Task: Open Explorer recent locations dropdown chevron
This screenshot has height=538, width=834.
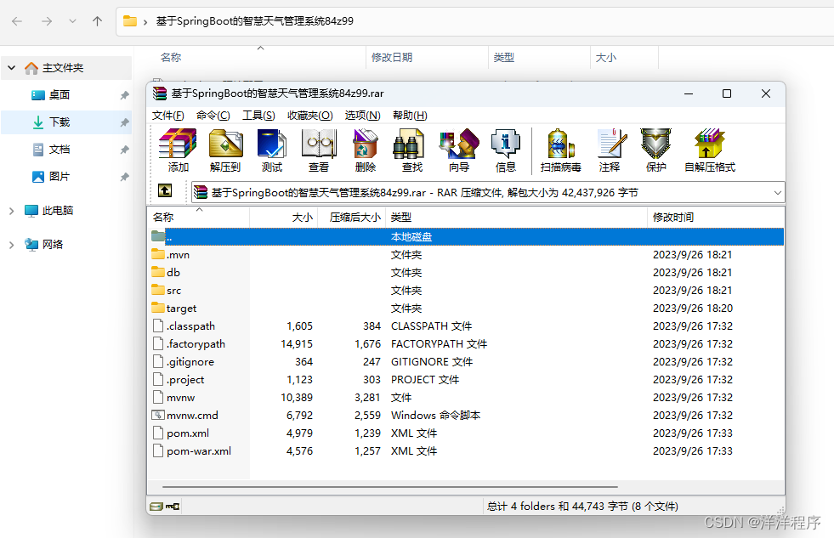Action: point(73,21)
